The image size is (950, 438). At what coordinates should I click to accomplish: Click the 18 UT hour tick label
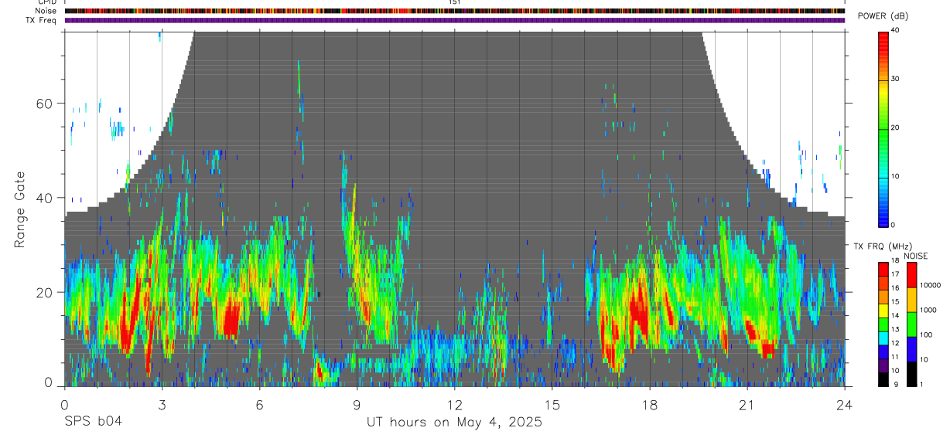[650, 405]
